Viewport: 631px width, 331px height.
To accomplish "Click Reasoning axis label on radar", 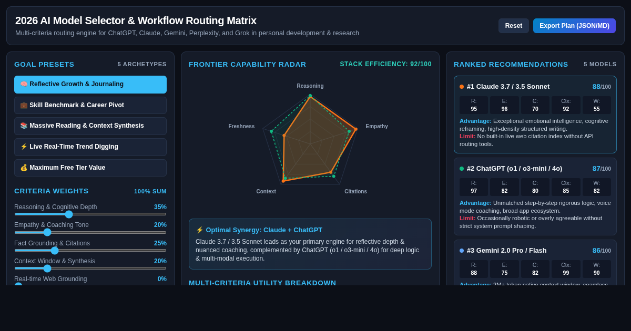I will (x=310, y=86).
